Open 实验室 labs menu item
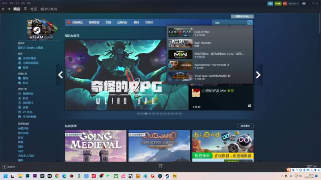Screen dimensions: 321x180 point(149,22)
